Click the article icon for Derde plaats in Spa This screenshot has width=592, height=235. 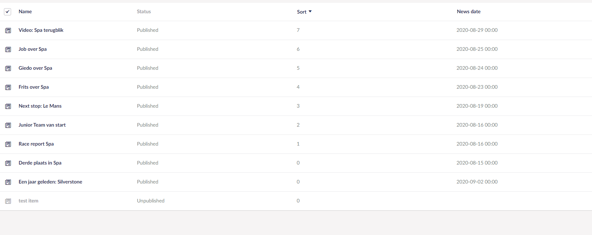[8, 163]
